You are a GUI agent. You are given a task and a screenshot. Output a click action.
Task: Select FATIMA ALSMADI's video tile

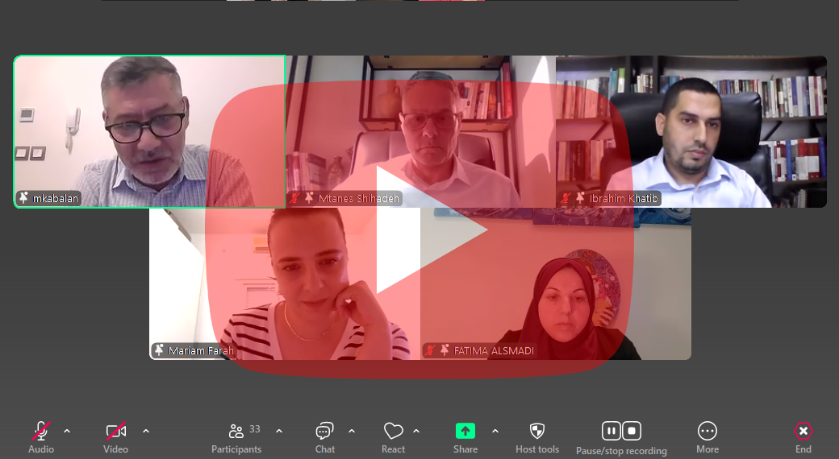coord(556,283)
